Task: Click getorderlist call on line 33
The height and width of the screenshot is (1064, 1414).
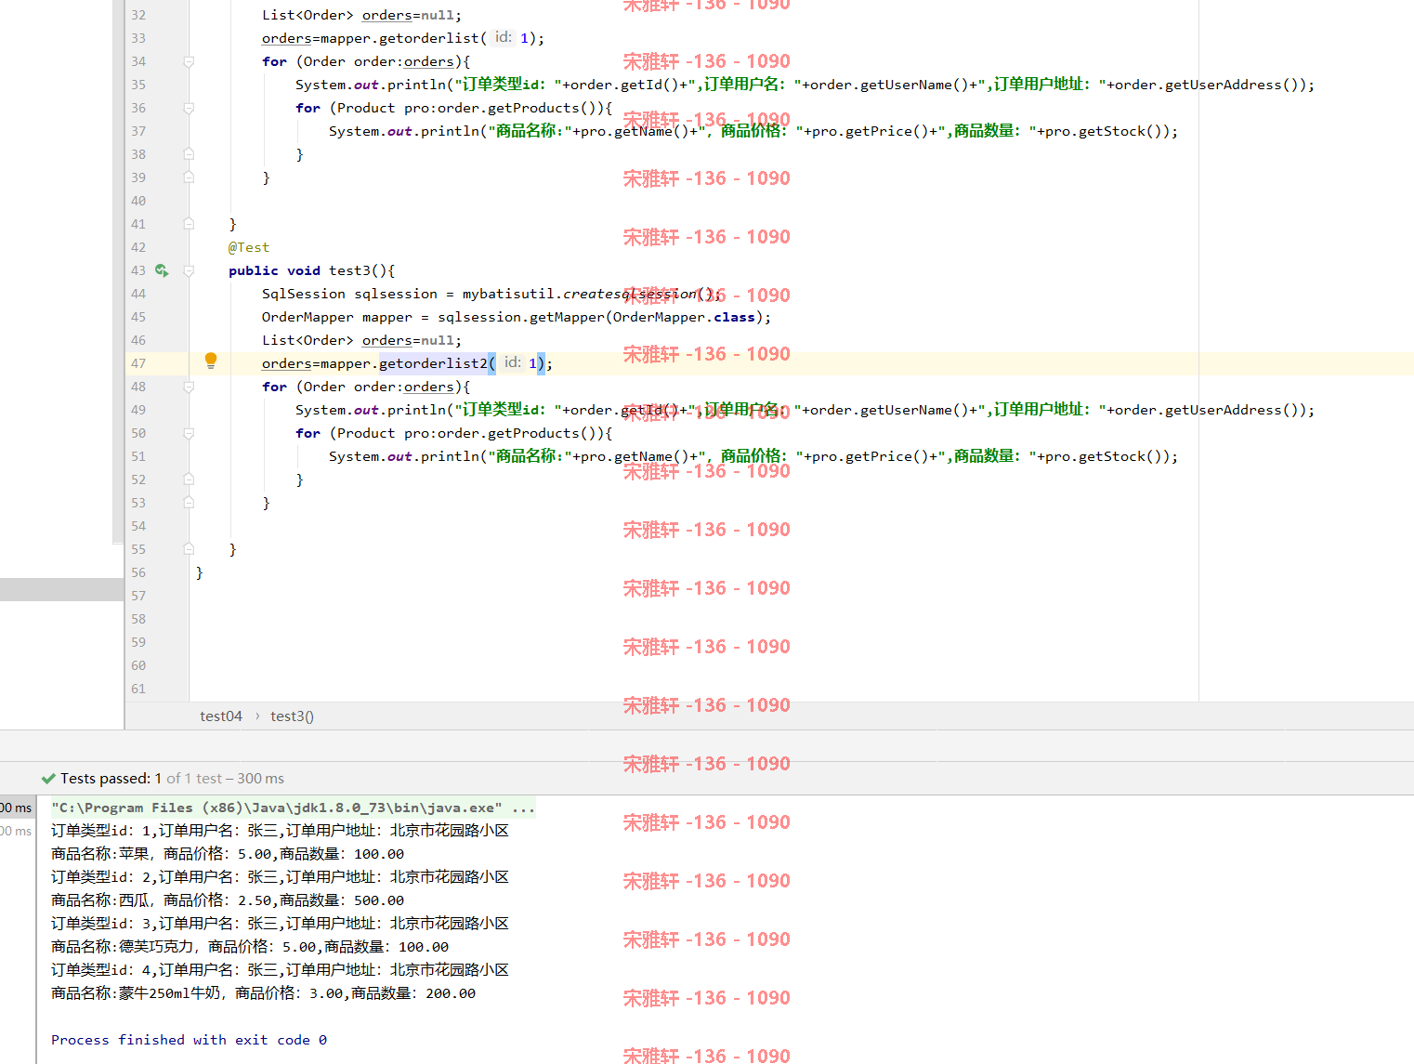Action: pos(429,38)
